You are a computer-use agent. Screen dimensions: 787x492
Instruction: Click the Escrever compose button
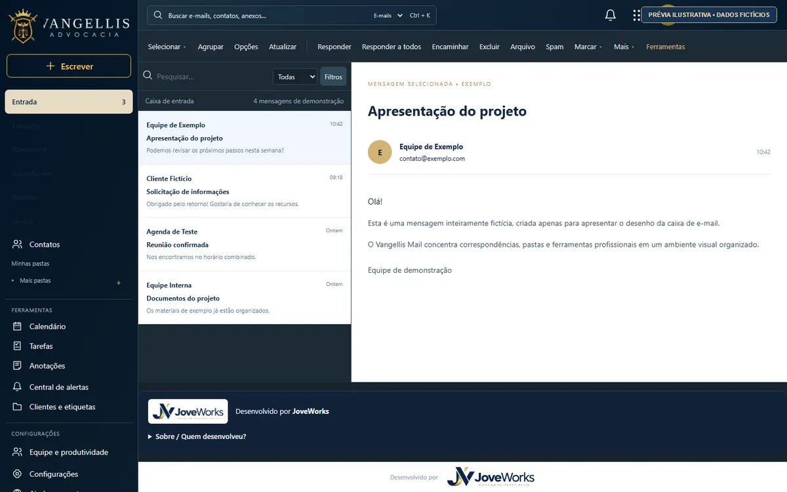pos(69,66)
